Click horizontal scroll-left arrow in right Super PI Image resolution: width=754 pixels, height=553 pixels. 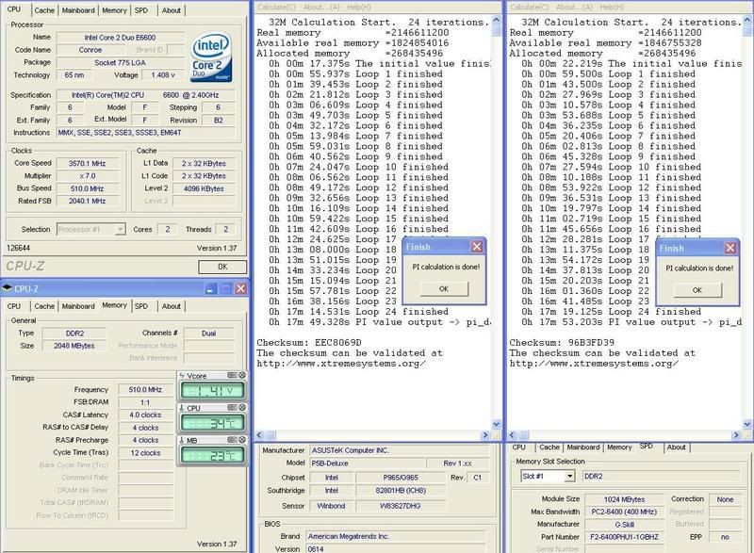pyautogui.click(x=513, y=435)
